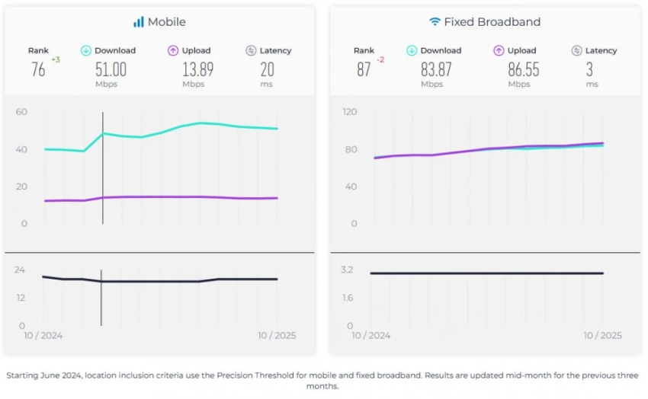The image size is (648, 399).
Task: Click the Mobile Latency icon
Action: coord(251,51)
